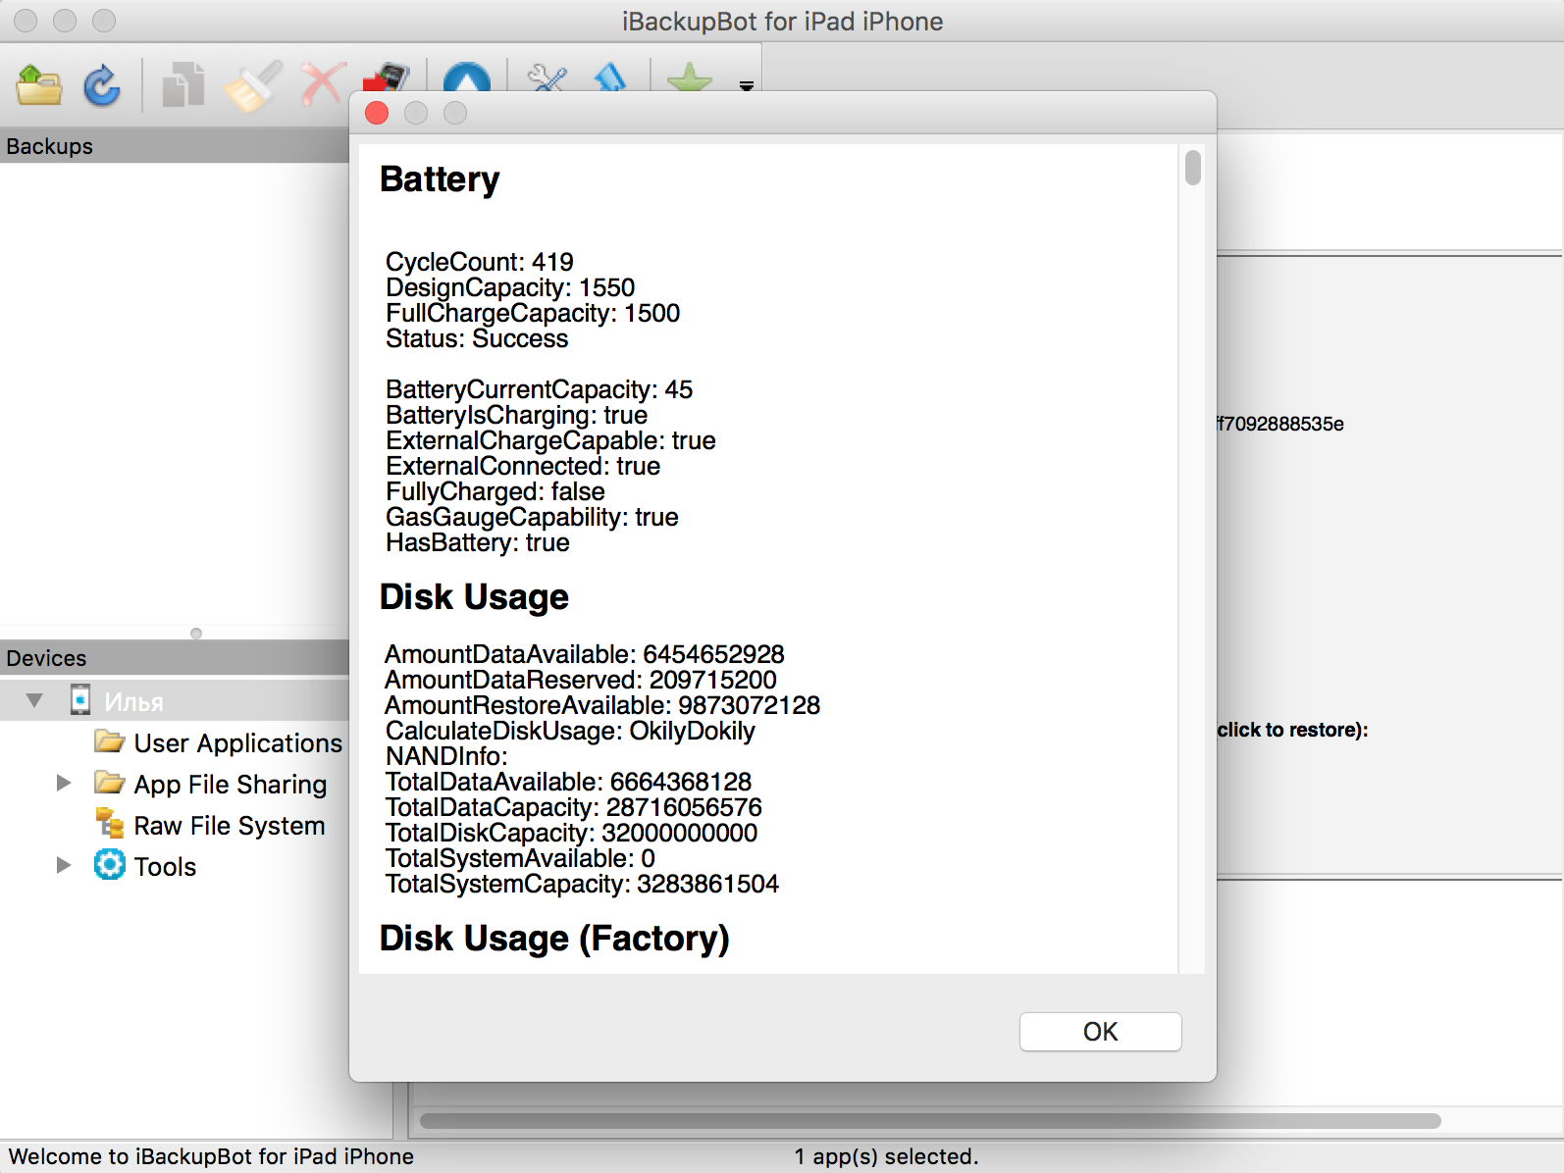Click the CycleCount: 419 line
1564x1173 pixels.
480,262
